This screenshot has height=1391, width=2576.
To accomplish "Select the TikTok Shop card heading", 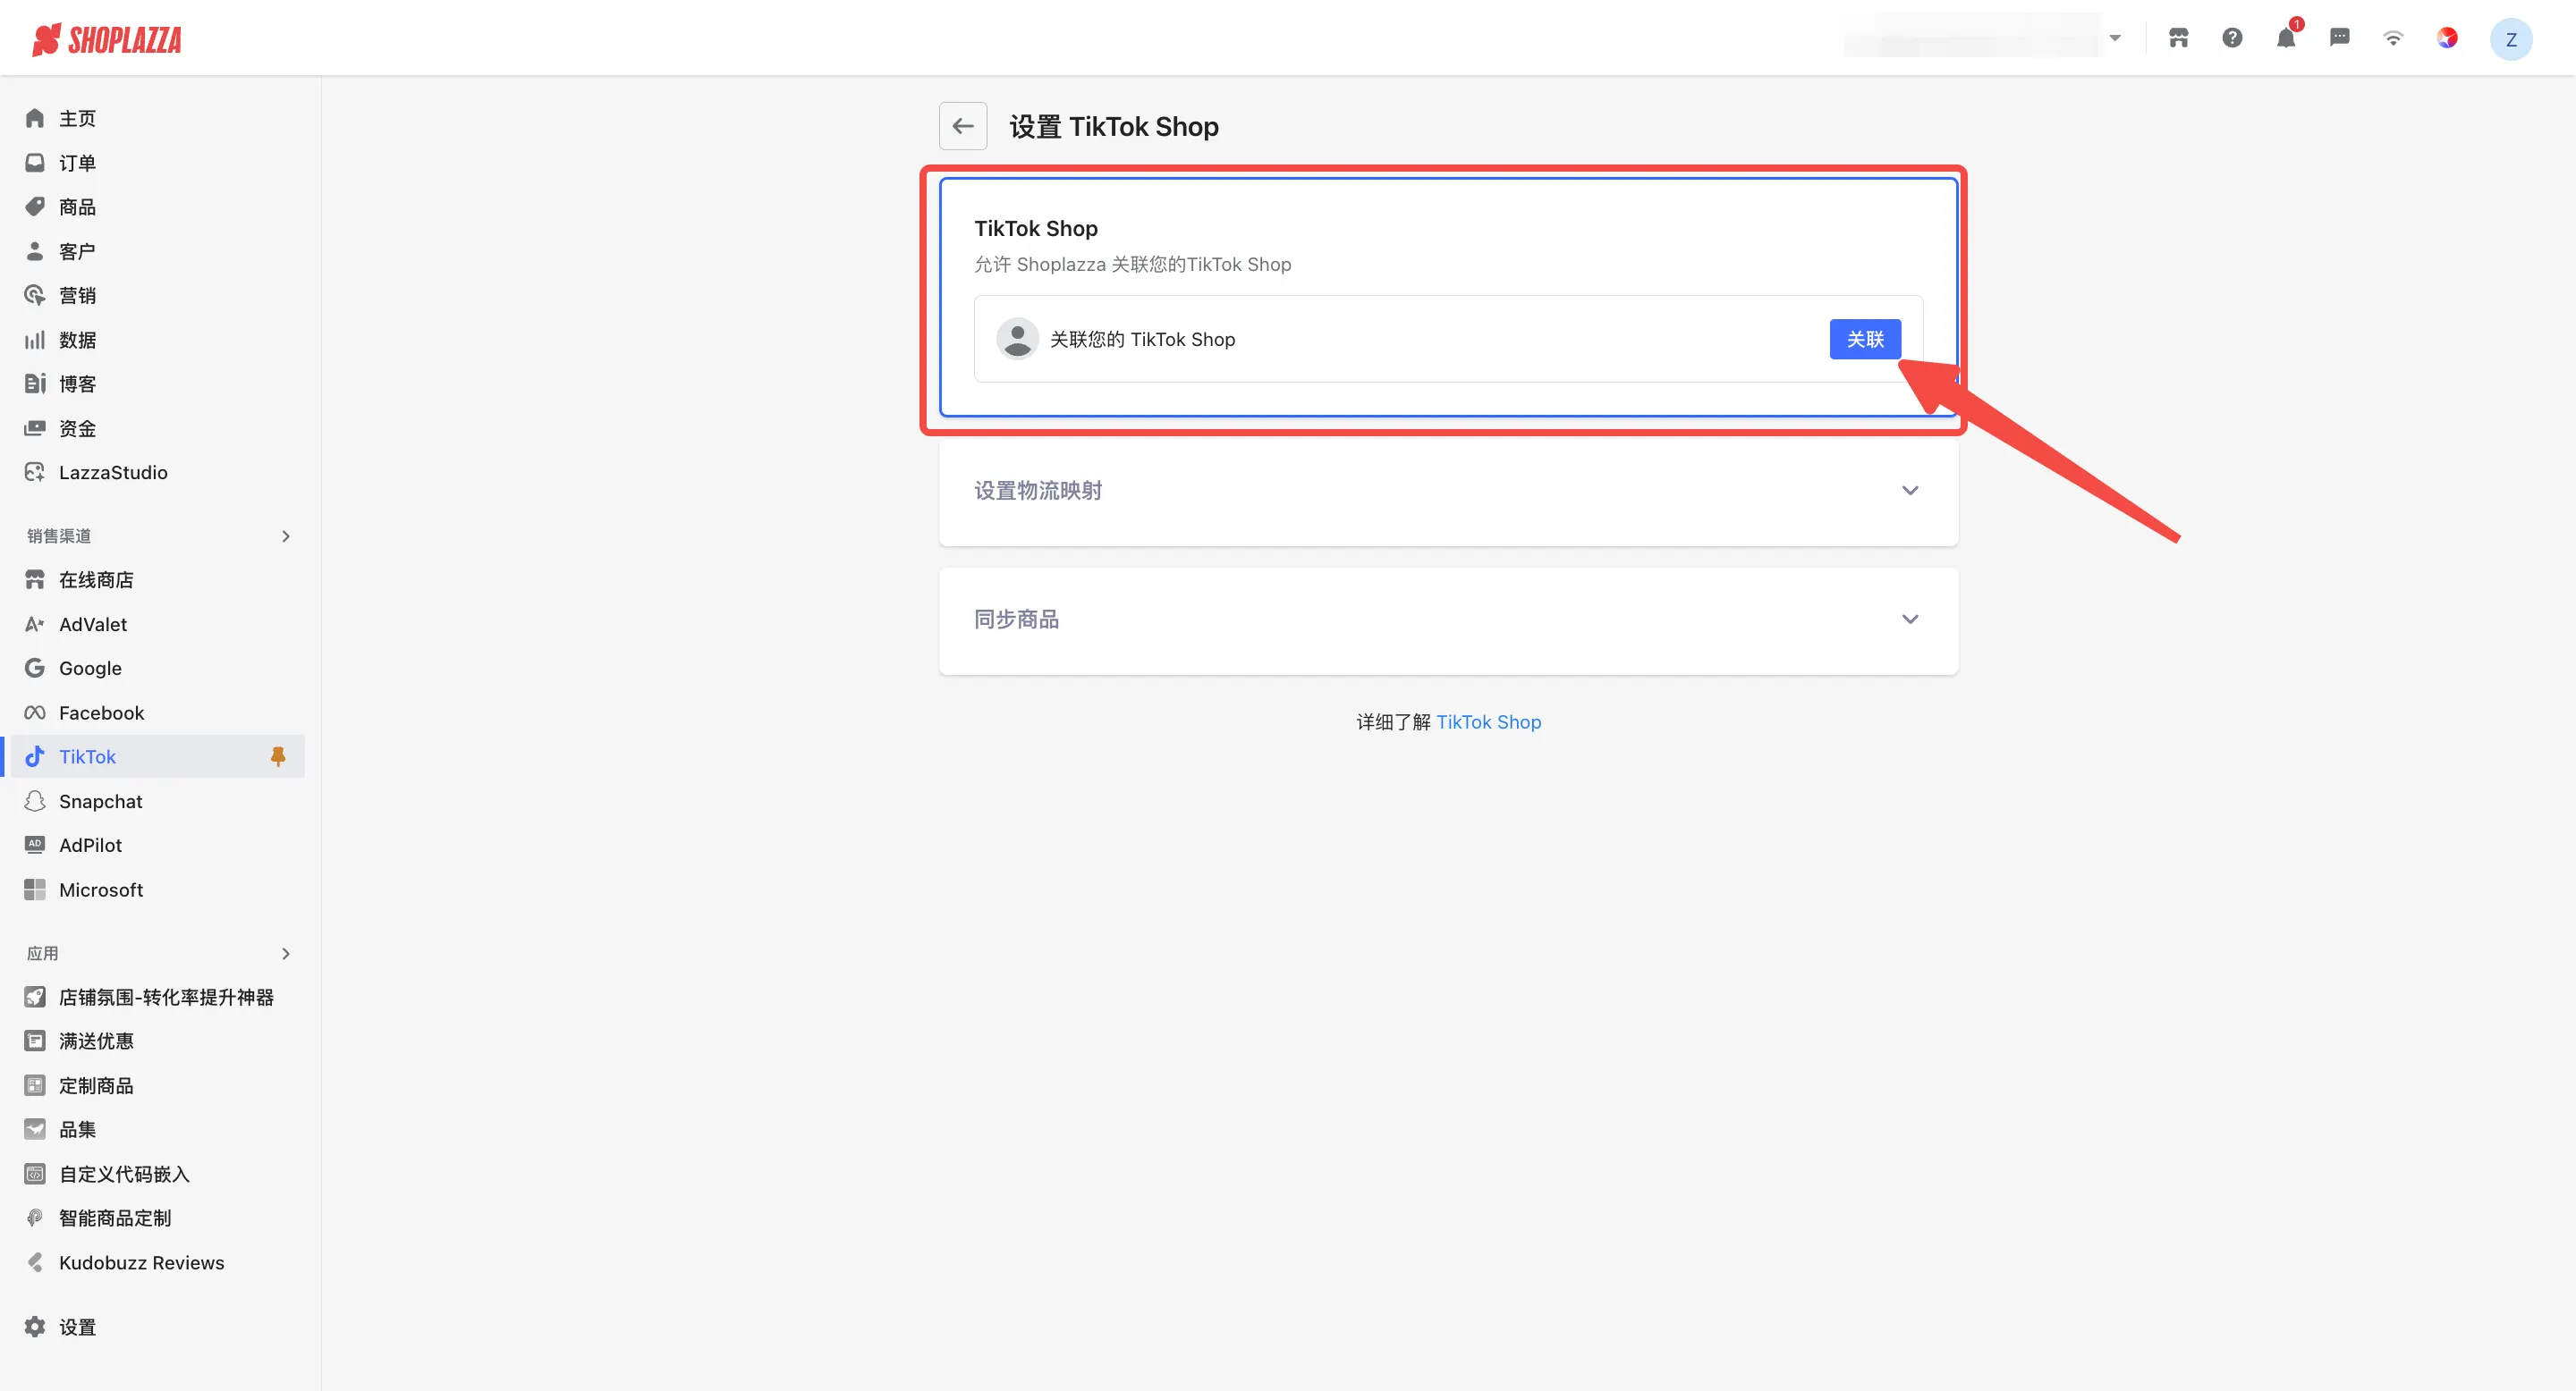I will click(x=1036, y=229).
